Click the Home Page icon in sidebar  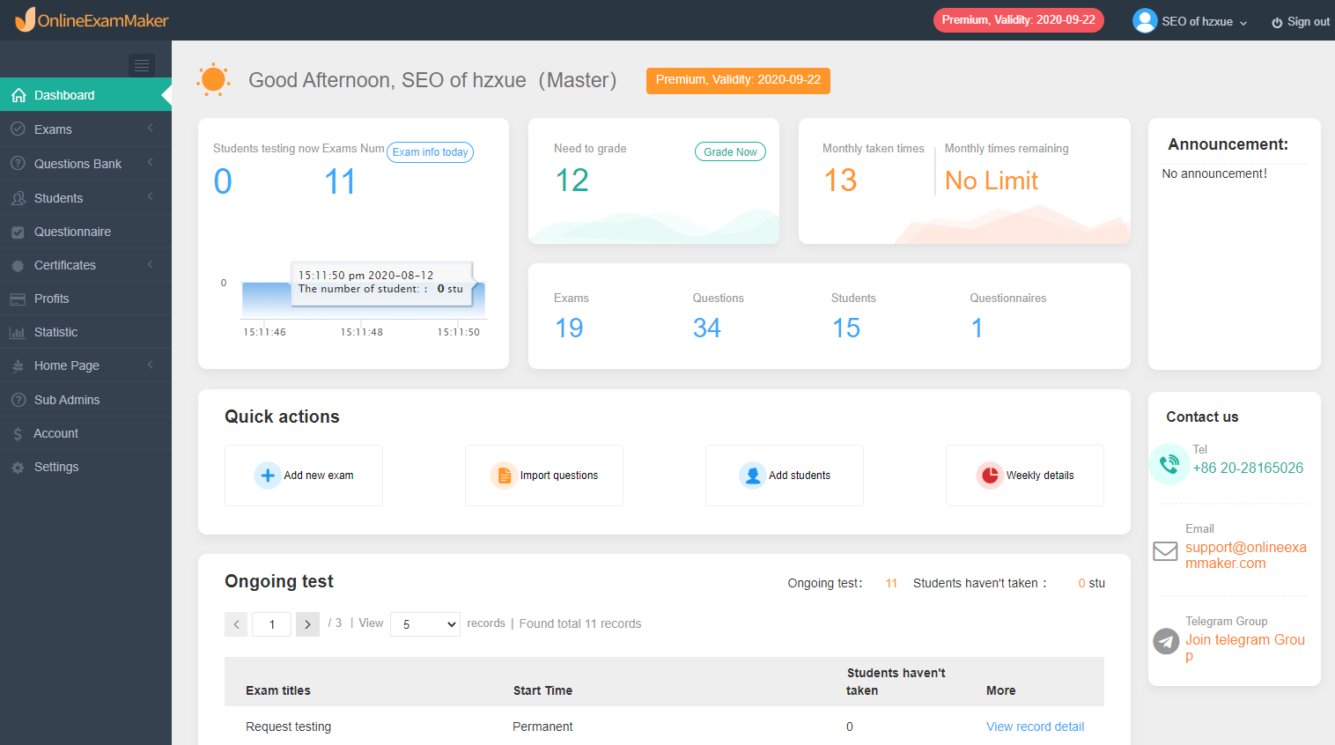pos(18,365)
